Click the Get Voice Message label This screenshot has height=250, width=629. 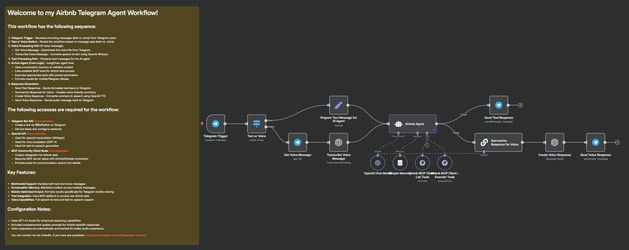pyautogui.click(x=298, y=155)
